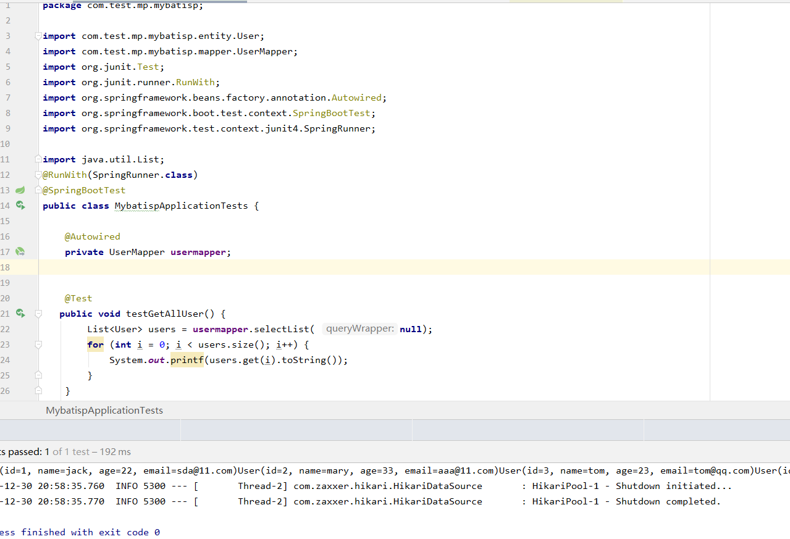Image resolution: width=790 pixels, height=539 pixels.
Task: Click the package com.test.mp.mybatisp line
Action: tap(123, 6)
